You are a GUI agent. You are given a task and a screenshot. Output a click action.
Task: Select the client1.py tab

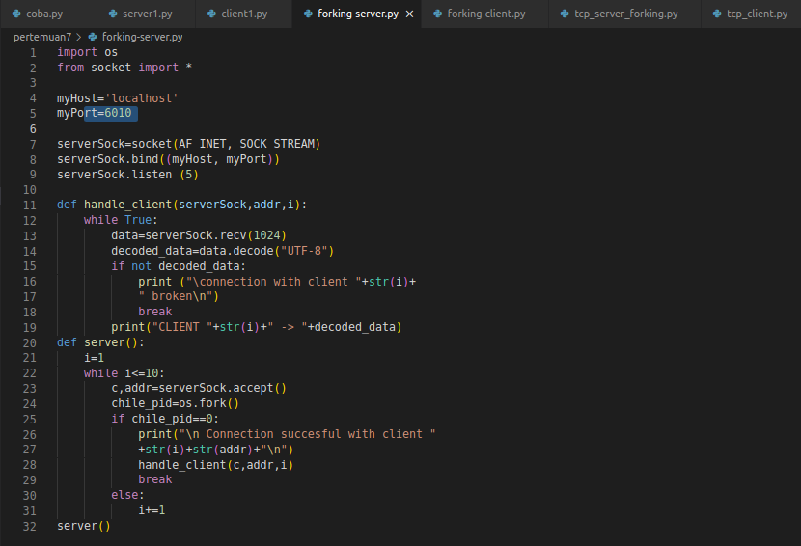pos(244,14)
